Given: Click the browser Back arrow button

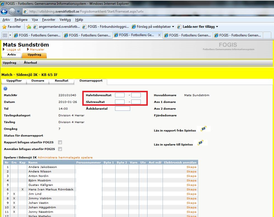Looking at the screenshot, I should click(4, 11).
